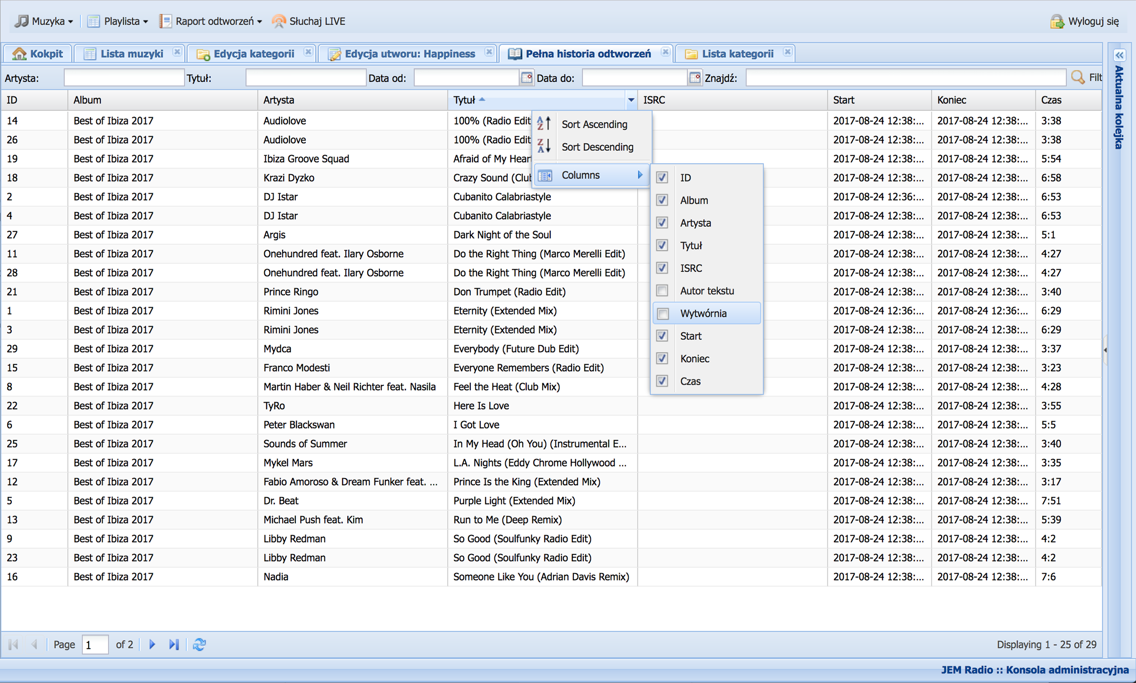This screenshot has height=683, width=1136.
Task: Click the Tytuł column header dropdown arrow
Action: tap(631, 100)
